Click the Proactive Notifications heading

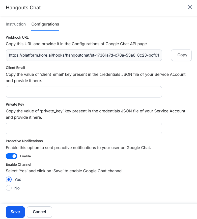[24, 141]
